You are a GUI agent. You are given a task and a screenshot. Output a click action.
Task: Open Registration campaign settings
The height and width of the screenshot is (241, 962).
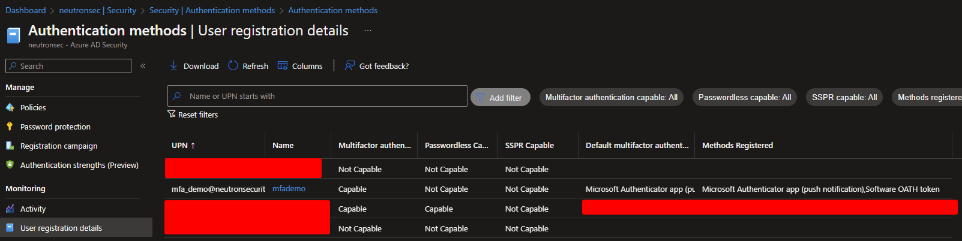pyautogui.click(x=59, y=146)
